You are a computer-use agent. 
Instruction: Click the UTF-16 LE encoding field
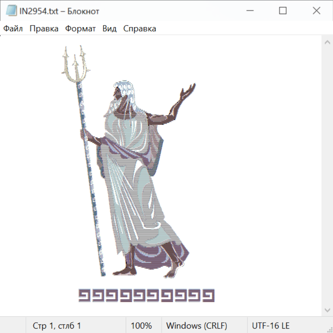(x=270, y=326)
